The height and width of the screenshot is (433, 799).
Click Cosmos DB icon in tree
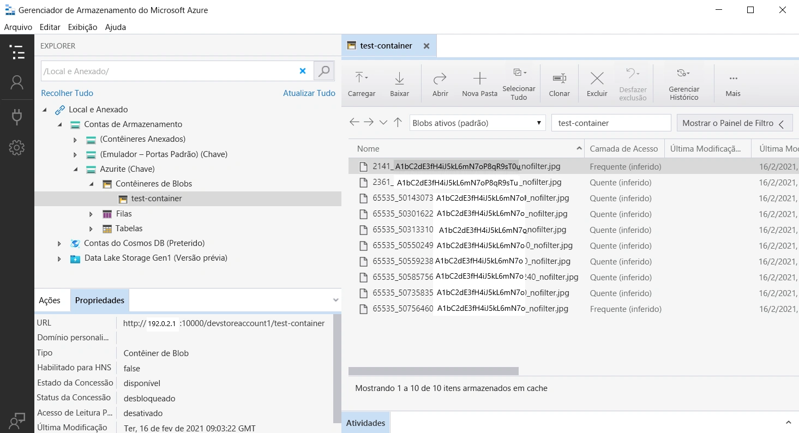[75, 243]
